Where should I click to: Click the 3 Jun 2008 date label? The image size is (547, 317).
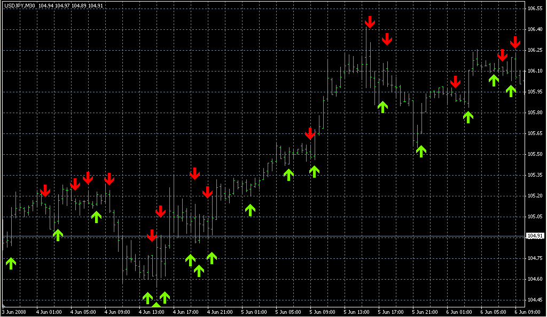[x=14, y=312]
